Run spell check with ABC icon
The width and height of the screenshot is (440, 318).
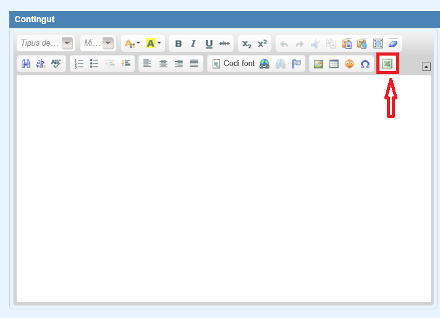point(57,64)
